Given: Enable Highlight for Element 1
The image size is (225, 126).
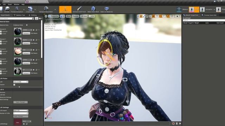Looking at the screenshot, I should 1,41.
